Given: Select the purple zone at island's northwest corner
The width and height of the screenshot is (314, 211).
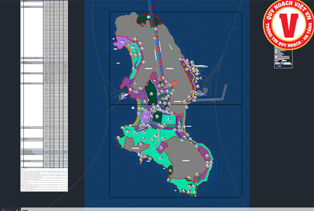Looking at the screenshot, I should (120, 42).
